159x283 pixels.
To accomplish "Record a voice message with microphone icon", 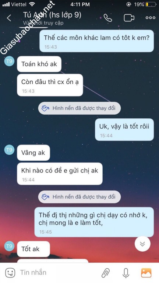I will [126, 273].
